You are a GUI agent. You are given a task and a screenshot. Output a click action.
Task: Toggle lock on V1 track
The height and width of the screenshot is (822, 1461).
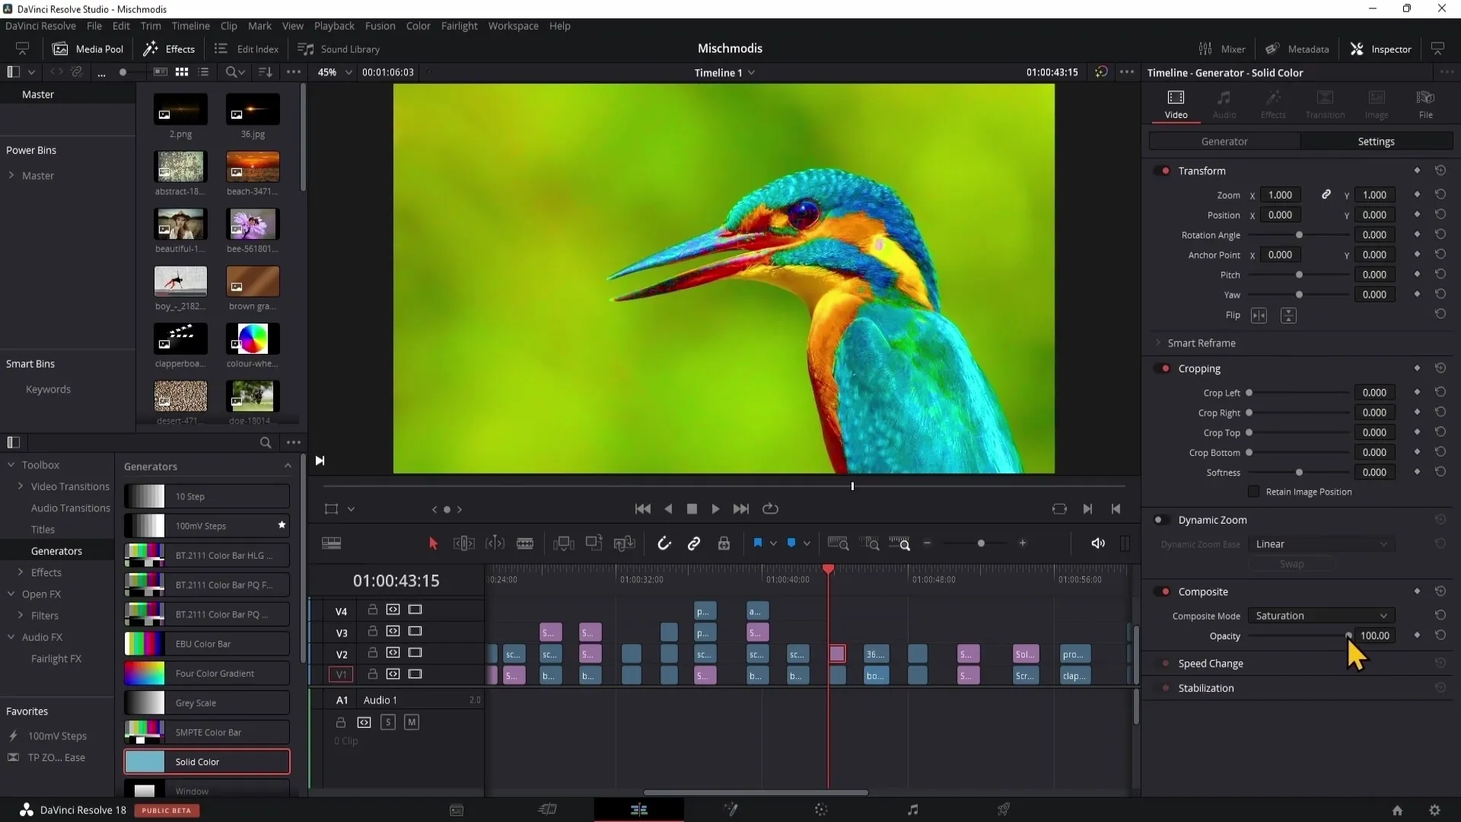point(371,674)
